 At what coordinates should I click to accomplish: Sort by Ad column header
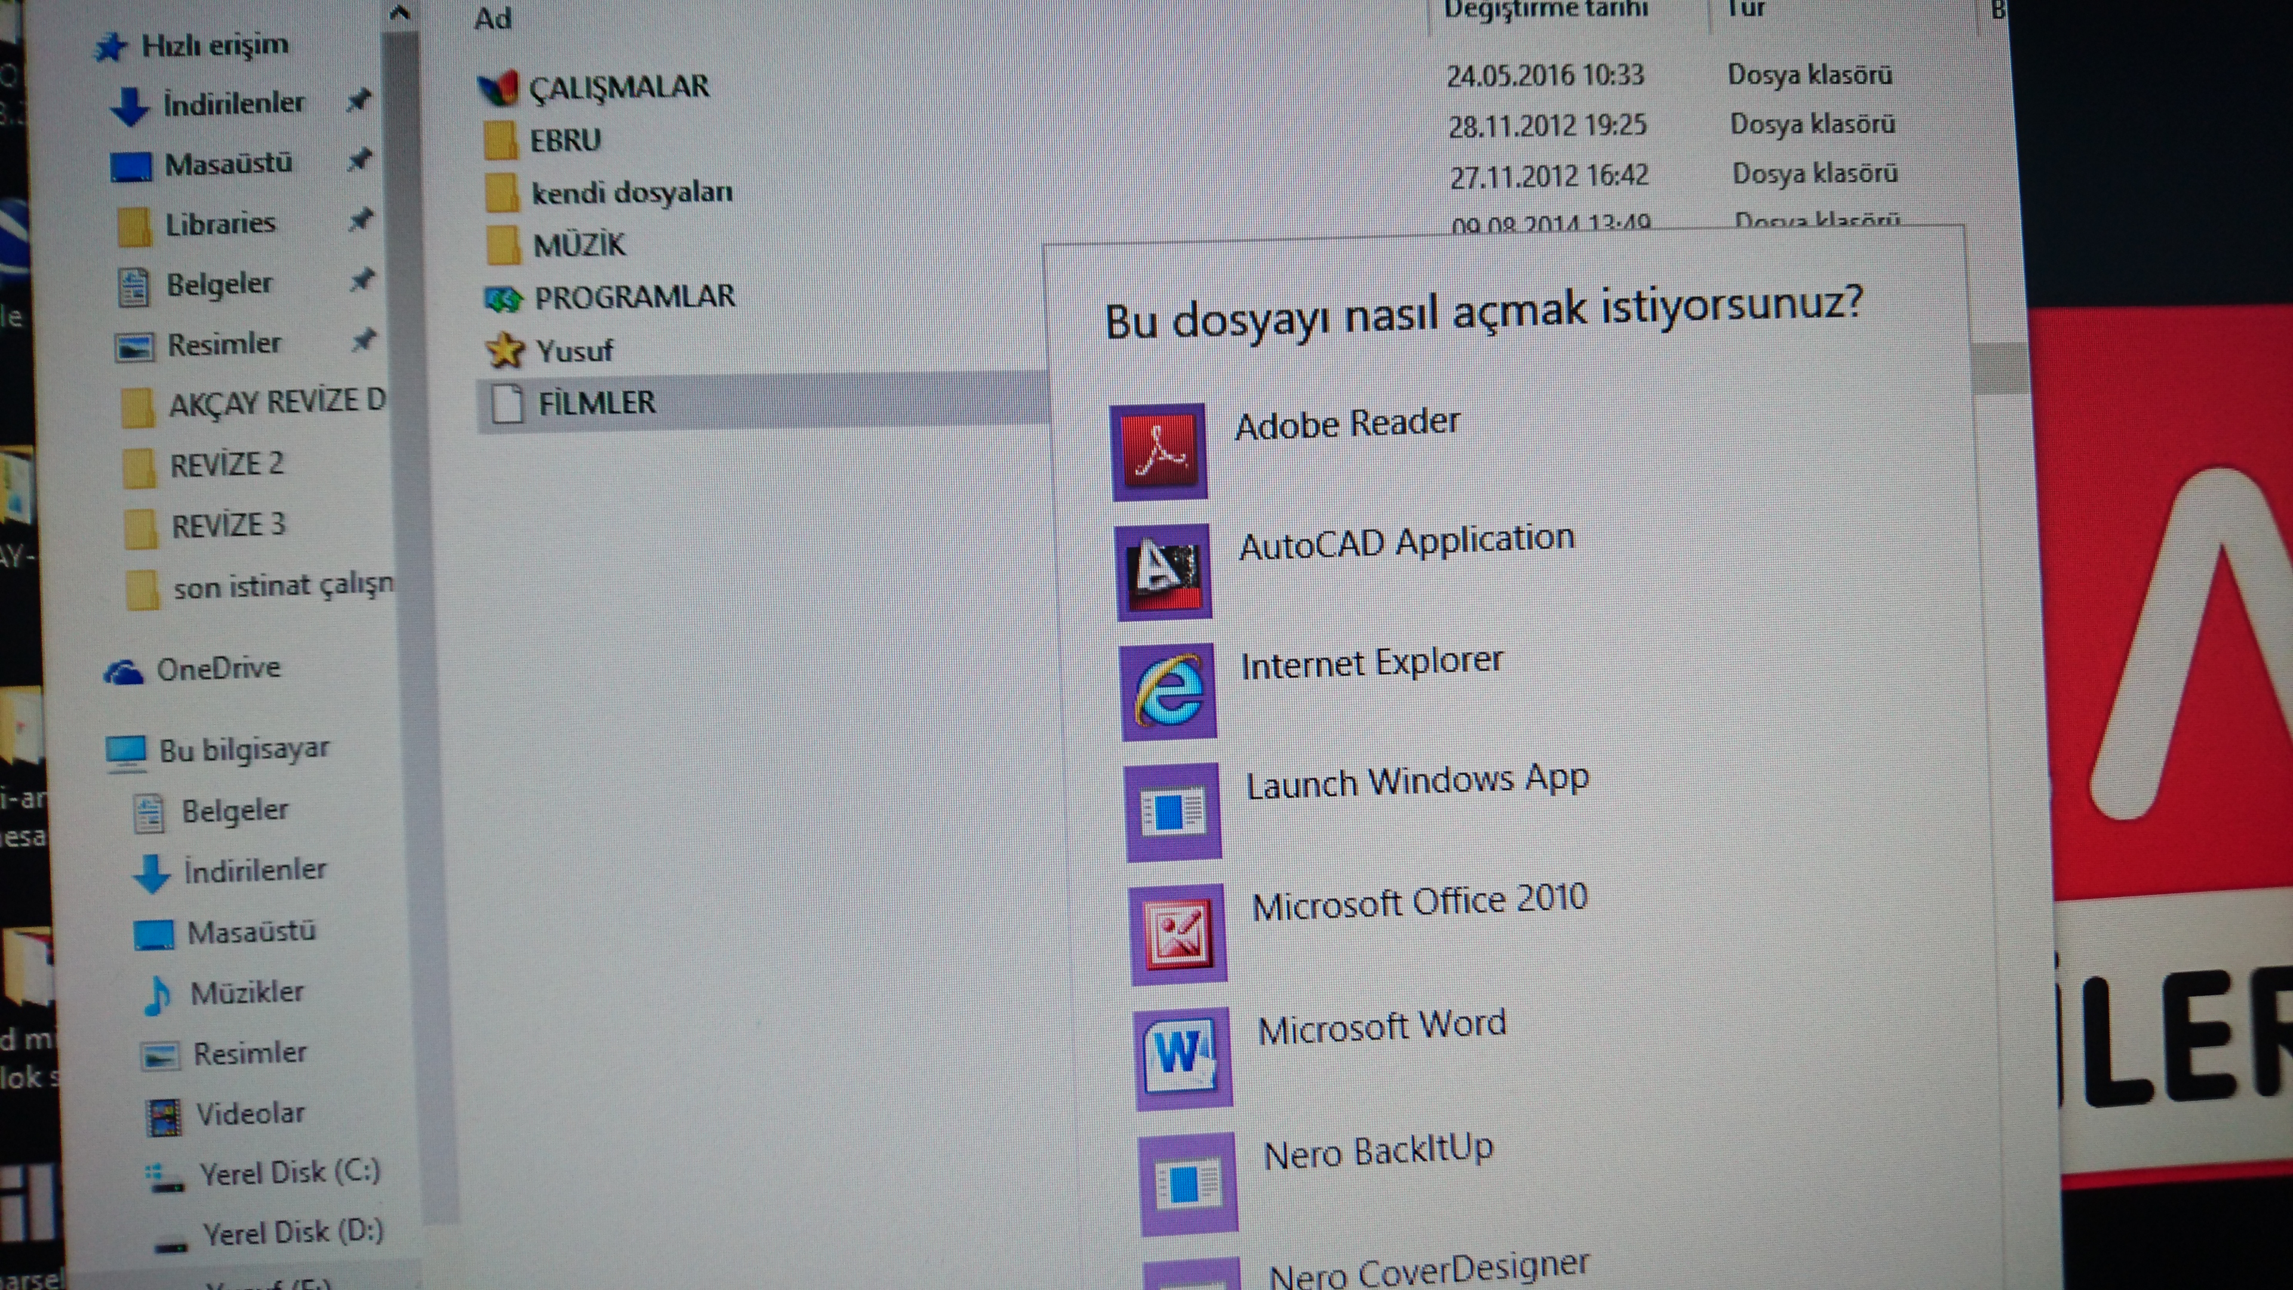tap(492, 19)
